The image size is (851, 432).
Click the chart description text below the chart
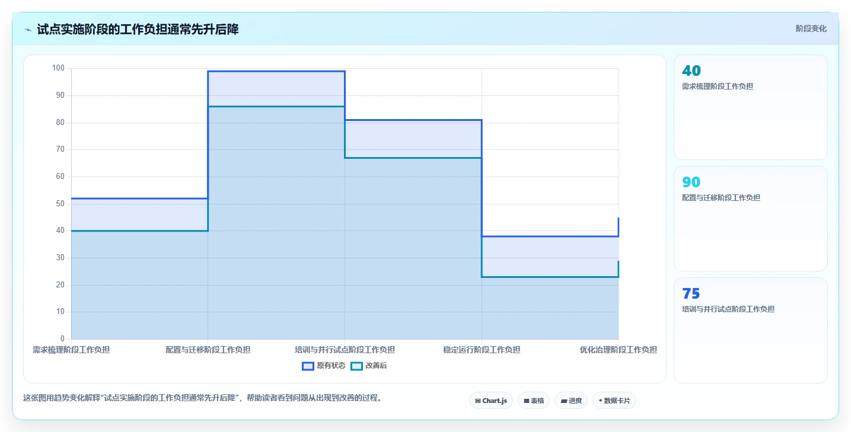(x=202, y=398)
